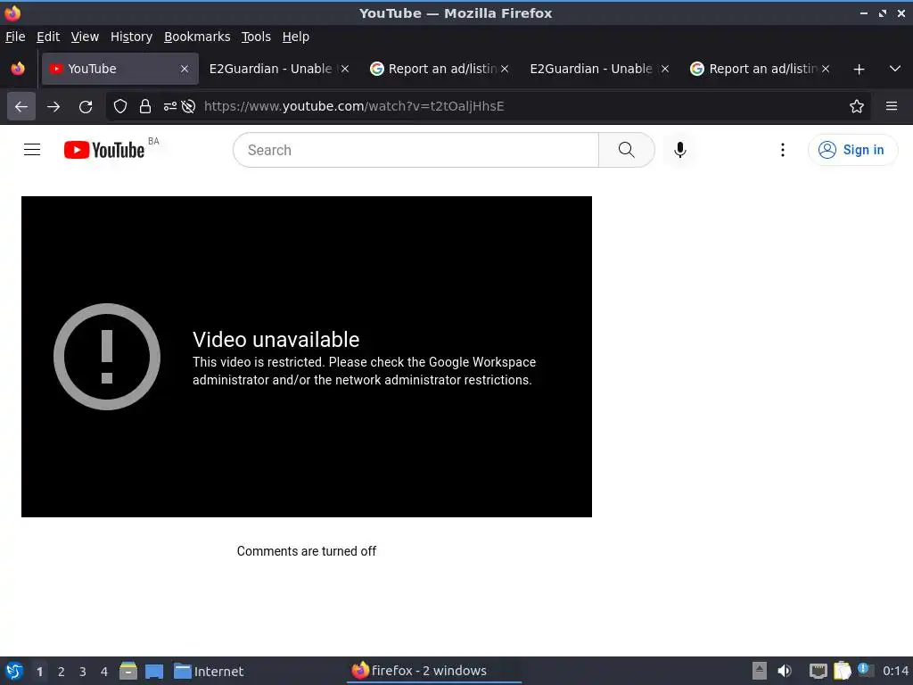Viewport: 913px width, 685px height.
Task: Open the View menu
Action: 85,37
